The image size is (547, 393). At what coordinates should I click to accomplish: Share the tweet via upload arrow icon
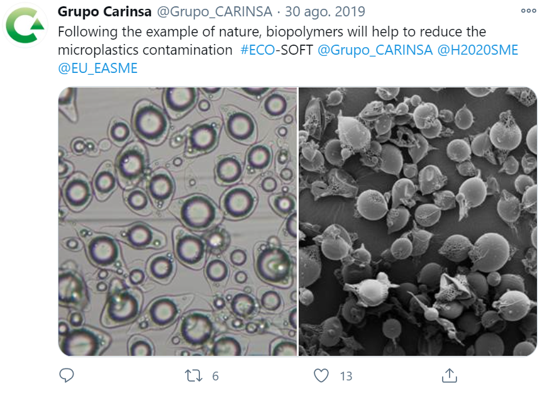click(449, 375)
